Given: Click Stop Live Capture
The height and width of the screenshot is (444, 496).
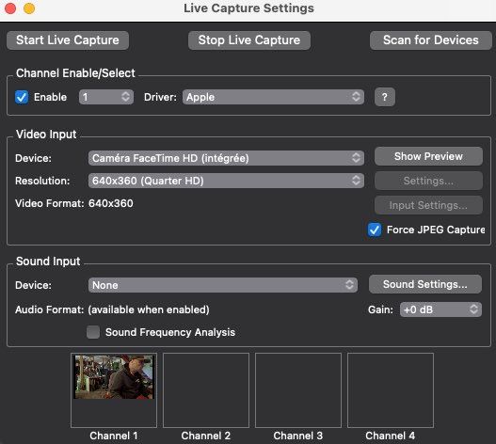Looking at the screenshot, I should [x=249, y=40].
